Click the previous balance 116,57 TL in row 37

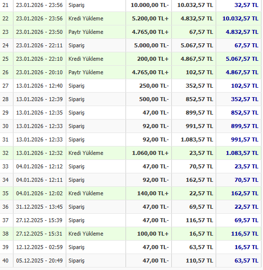[x=199, y=220]
